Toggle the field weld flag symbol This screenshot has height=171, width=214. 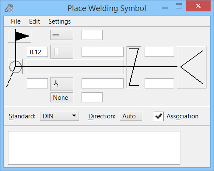coord(19,36)
